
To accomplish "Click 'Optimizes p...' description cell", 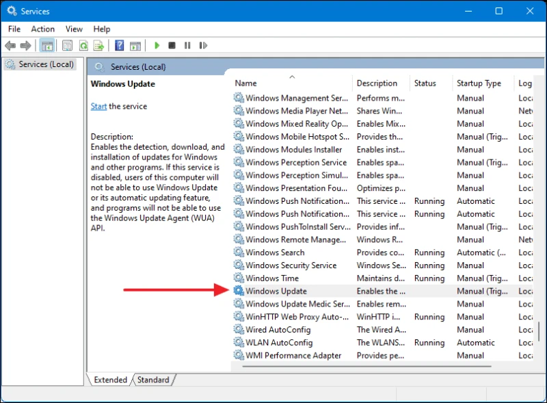I will [x=381, y=188].
